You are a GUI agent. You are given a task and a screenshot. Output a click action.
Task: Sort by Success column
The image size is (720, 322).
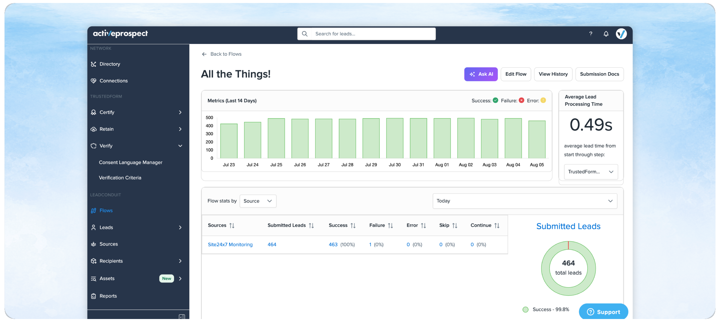tap(353, 226)
